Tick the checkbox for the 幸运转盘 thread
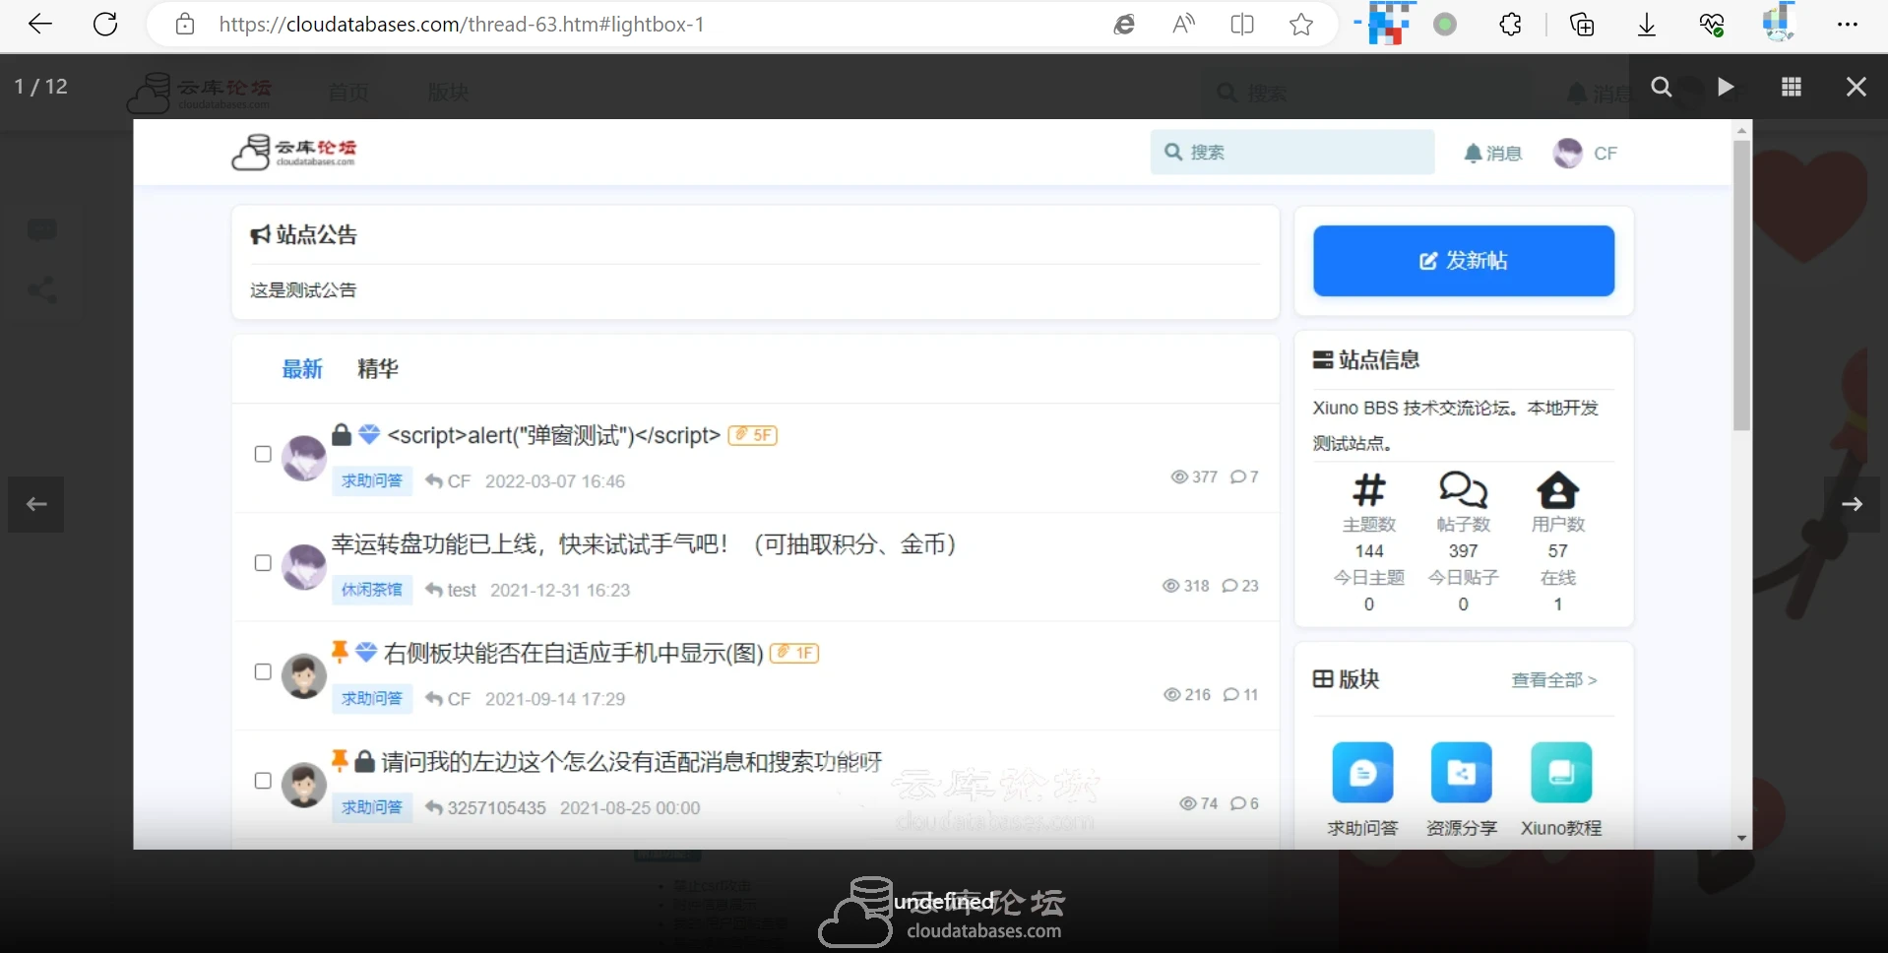Image resolution: width=1888 pixels, height=953 pixels. pos(263,563)
